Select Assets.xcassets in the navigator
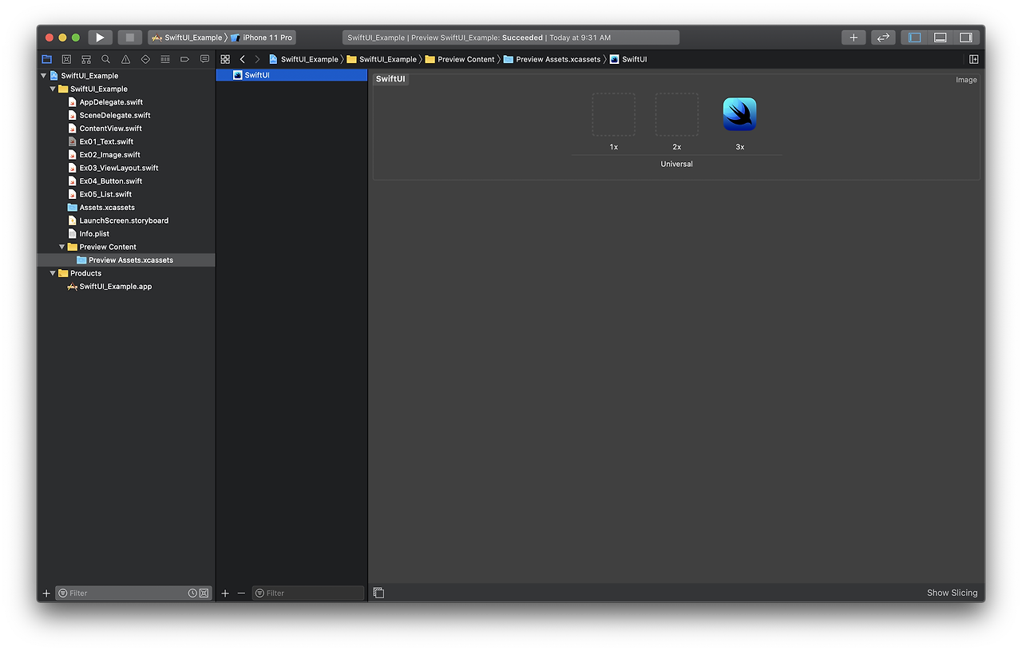Viewport: 1022px width, 651px height. point(107,208)
